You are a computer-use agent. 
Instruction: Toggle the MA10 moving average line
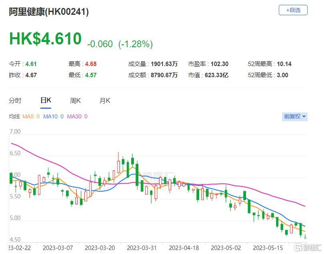[51, 117]
